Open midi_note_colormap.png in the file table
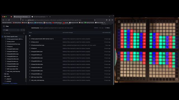 37,80
